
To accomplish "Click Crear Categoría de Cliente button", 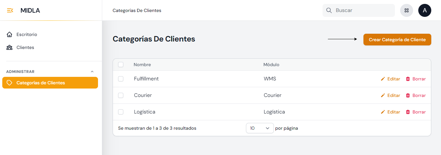I will (397, 40).
